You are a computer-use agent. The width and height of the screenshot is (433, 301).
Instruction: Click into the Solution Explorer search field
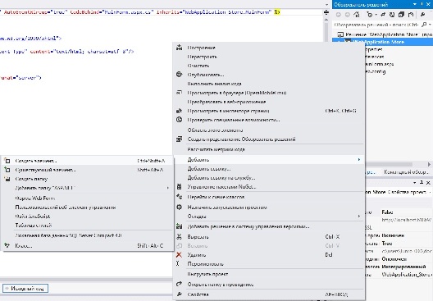click(376, 25)
